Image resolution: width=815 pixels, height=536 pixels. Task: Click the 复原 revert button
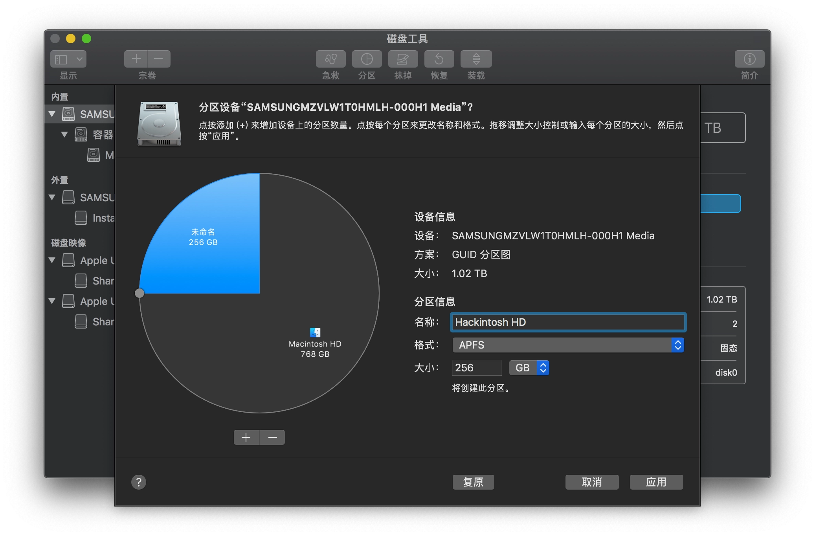click(473, 482)
